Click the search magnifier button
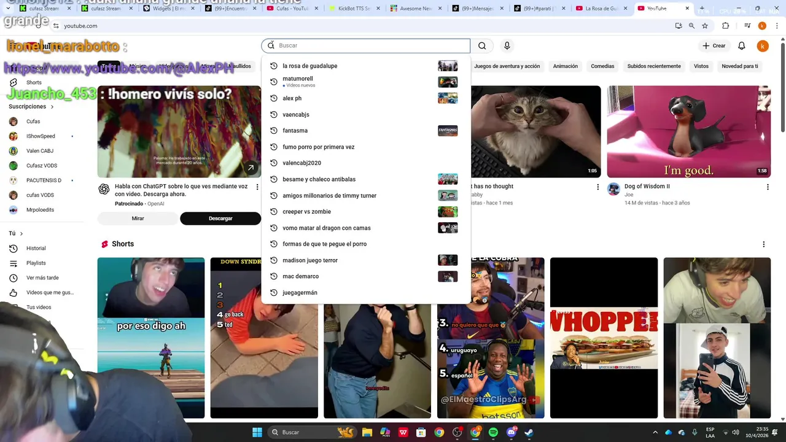 pos(482,45)
